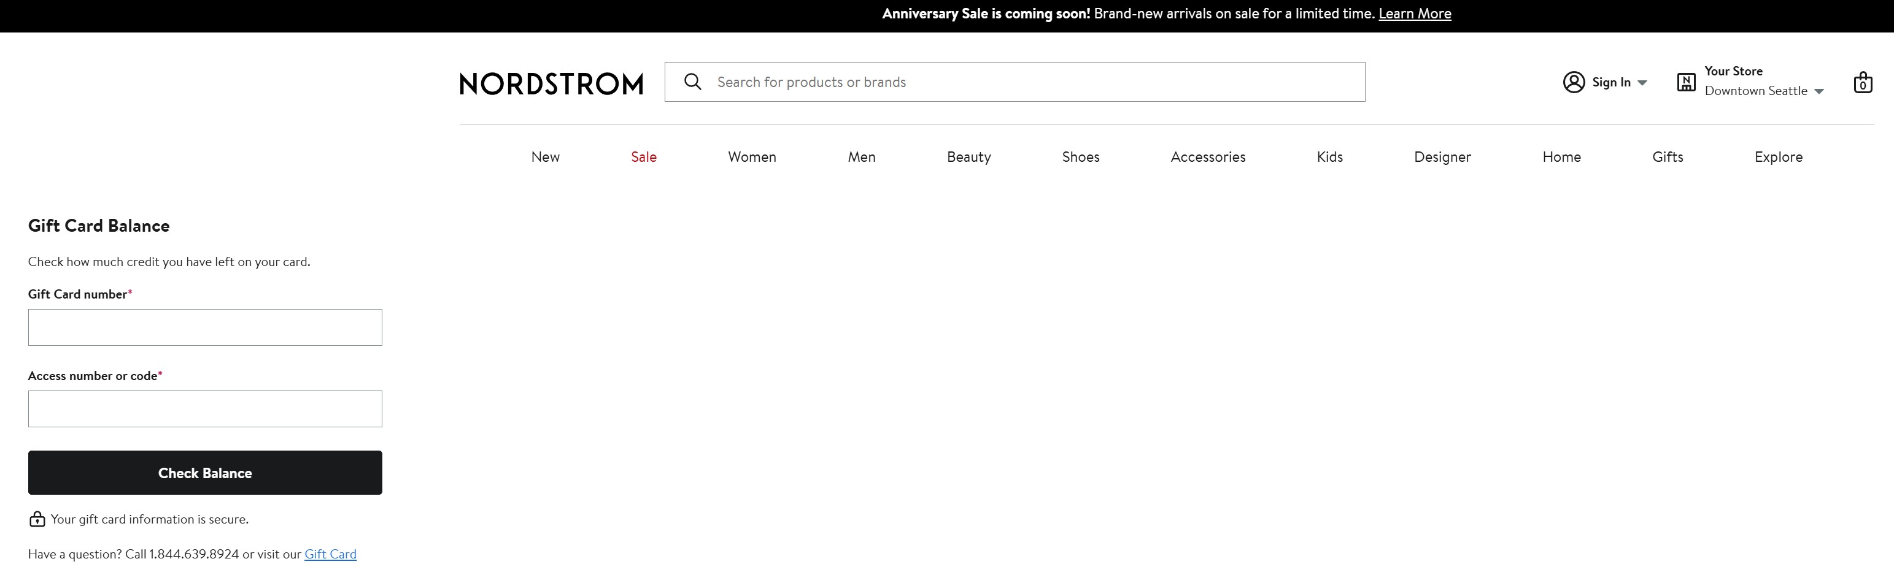
Task: Click the magnifying glass search icon
Action: [x=692, y=82]
